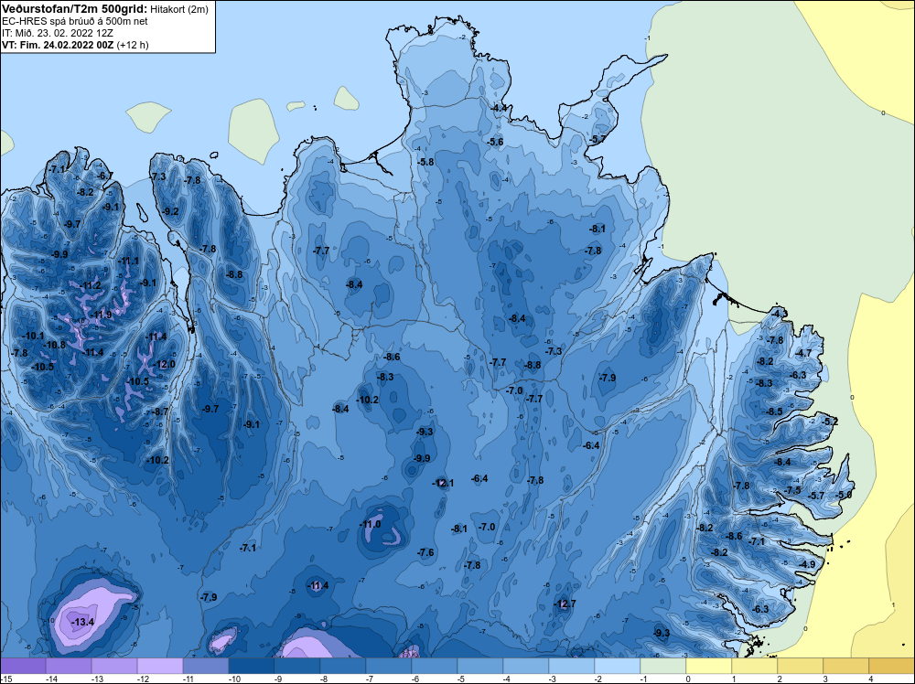The width and height of the screenshot is (915, 684).
Task: Select the legend swatch between -10 and -9
Action: click(x=252, y=666)
